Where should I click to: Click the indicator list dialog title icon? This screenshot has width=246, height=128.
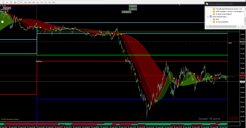click(207, 4)
